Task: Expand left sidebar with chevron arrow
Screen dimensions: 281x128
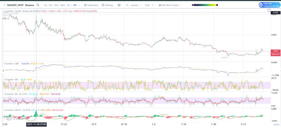Action: (x=2, y=70)
